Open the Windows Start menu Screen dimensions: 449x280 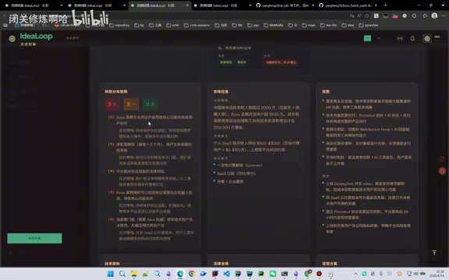click(110, 274)
